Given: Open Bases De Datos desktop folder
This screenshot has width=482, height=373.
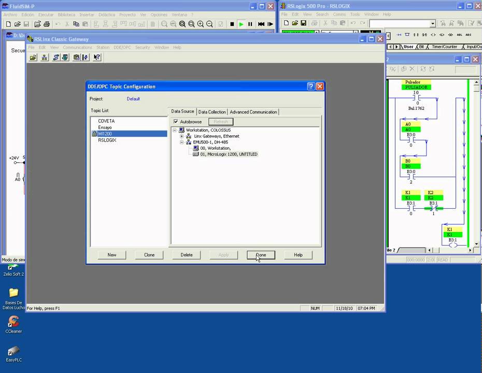Looking at the screenshot, I should tap(13, 298).
